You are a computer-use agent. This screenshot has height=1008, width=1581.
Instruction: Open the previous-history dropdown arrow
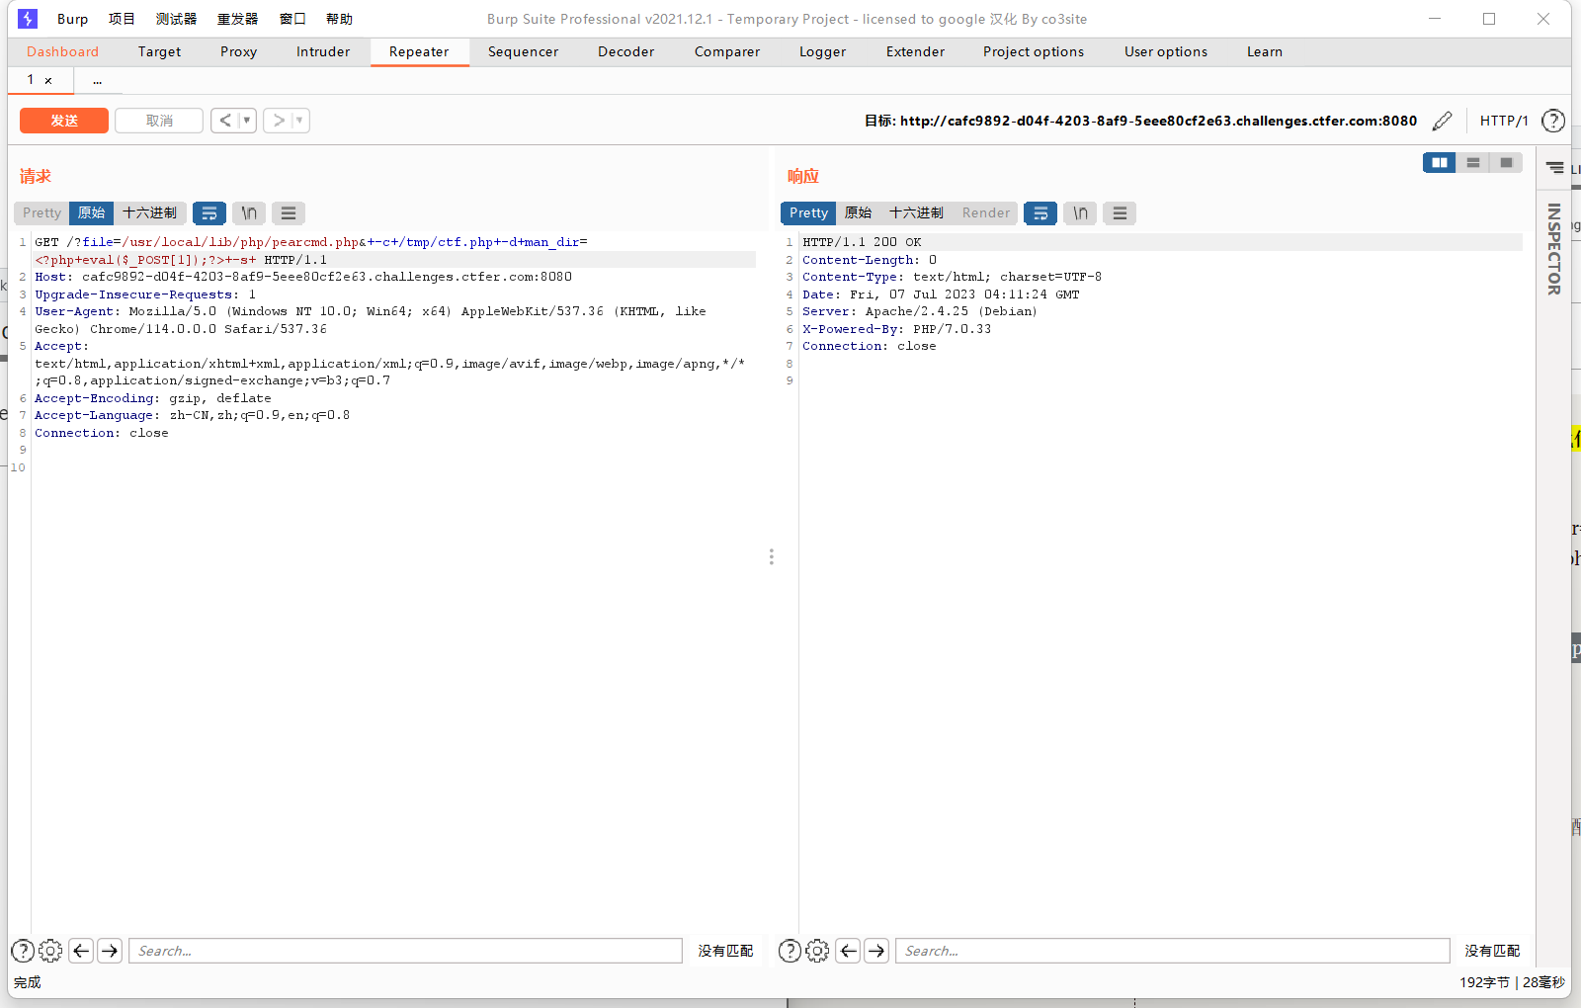(x=247, y=121)
